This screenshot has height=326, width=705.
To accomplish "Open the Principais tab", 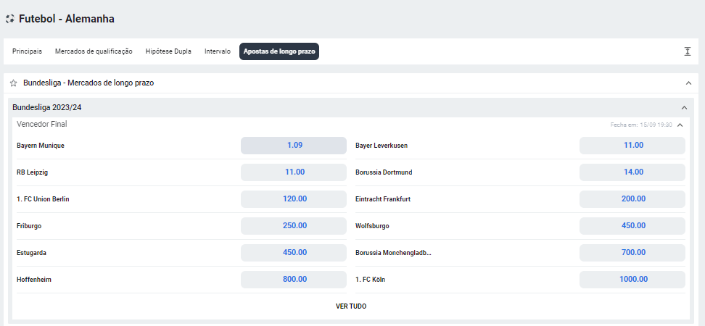I will 27,51.
